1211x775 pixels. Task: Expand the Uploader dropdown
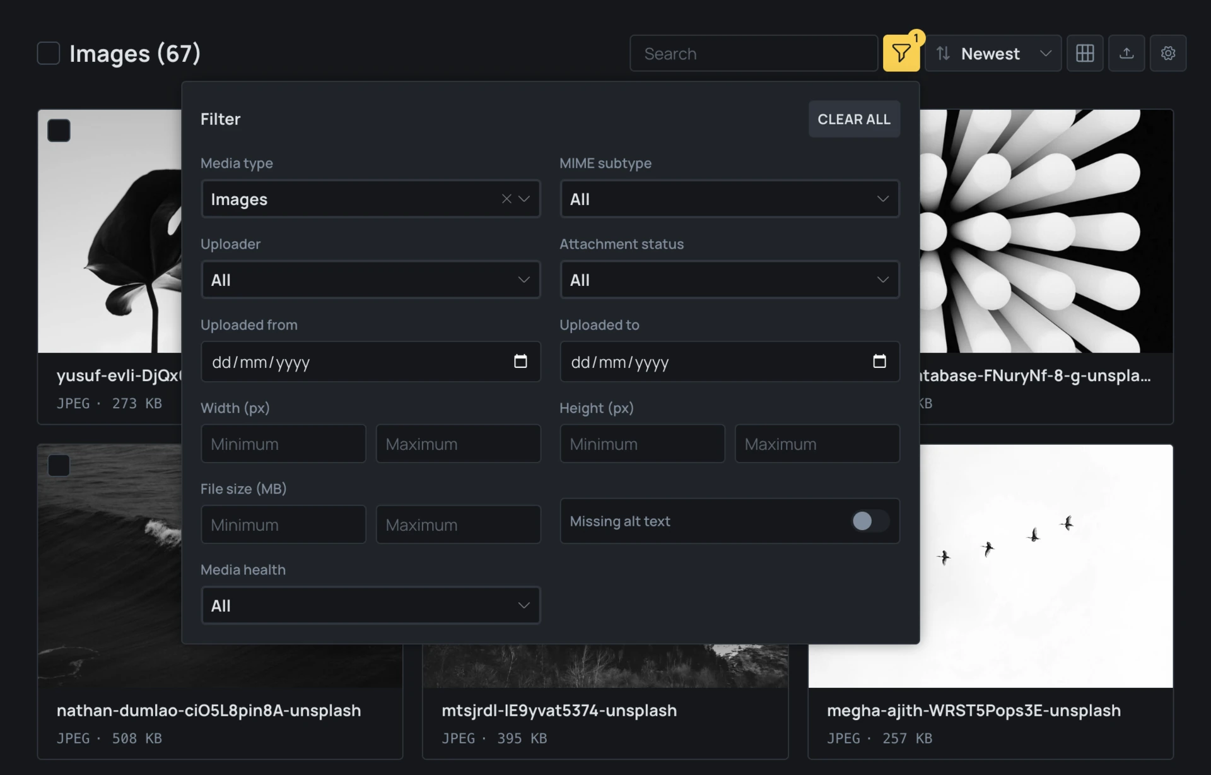[370, 280]
